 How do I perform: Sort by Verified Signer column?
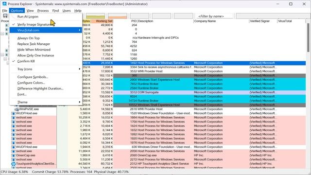(263, 21)
